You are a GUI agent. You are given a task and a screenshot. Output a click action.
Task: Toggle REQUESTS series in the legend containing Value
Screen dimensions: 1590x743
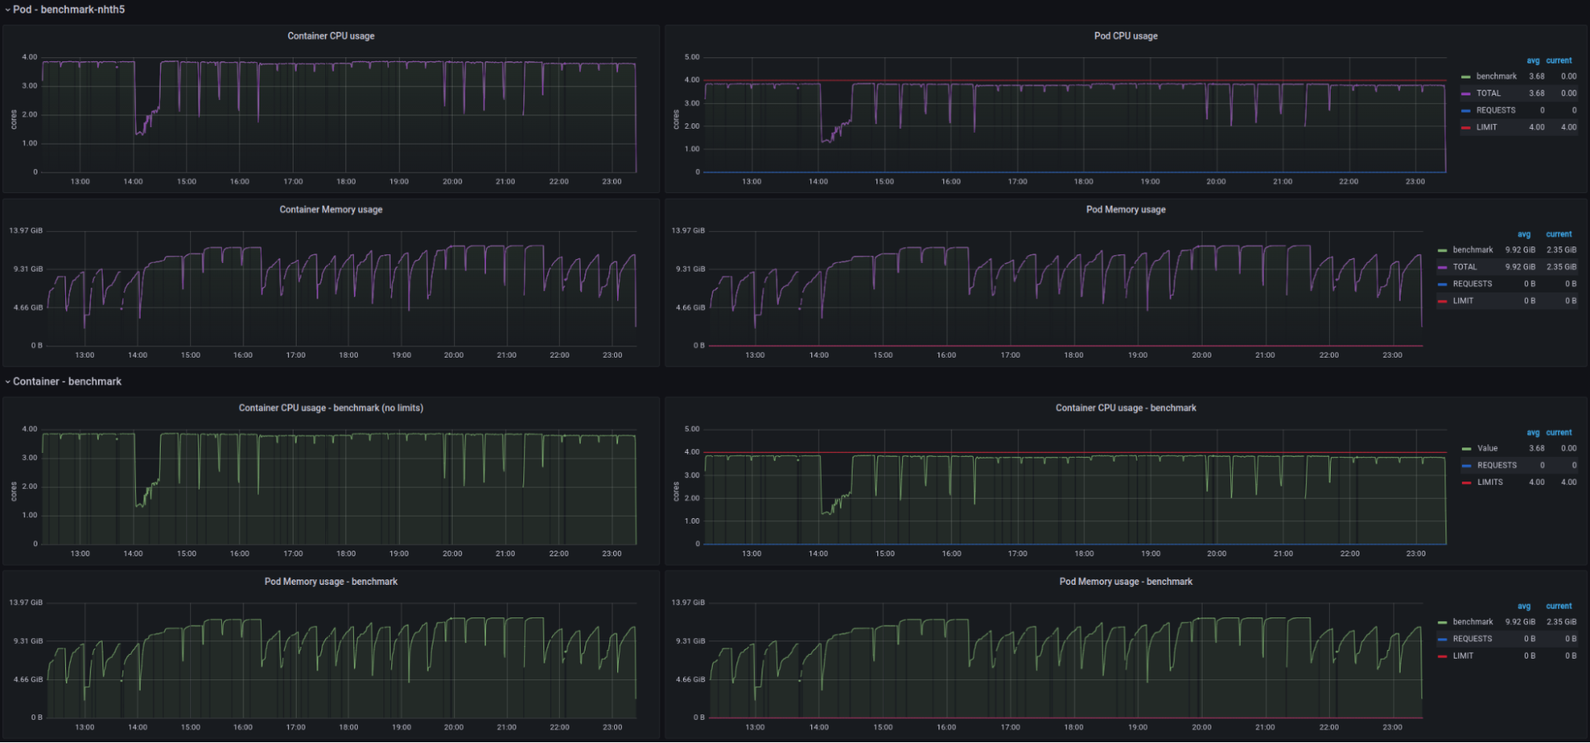pos(1497,466)
